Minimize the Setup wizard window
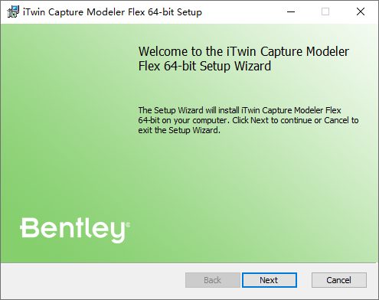379x300 pixels. pos(291,11)
